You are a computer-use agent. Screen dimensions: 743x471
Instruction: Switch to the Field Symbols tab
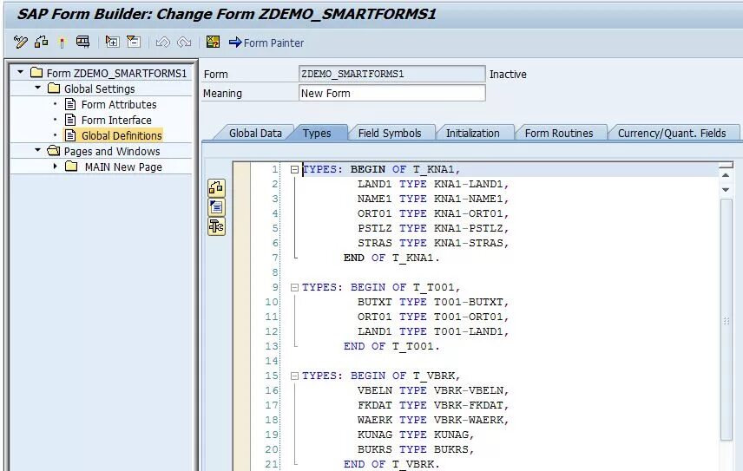click(390, 133)
